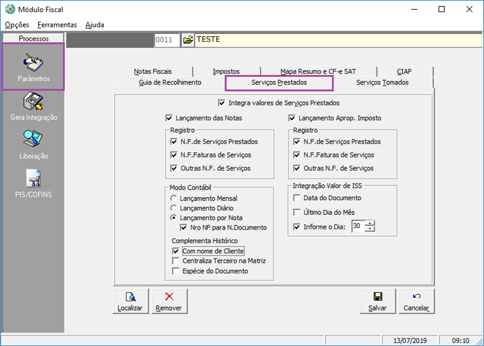Viewport: 484px width, 346px height.
Task: Click the date 13/07/2019 in status bar
Action: [x=410, y=340]
